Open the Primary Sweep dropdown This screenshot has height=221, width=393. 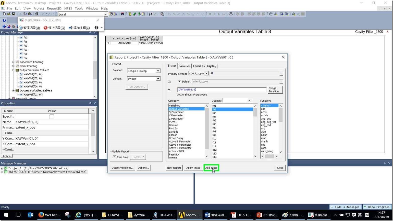click(x=206, y=73)
